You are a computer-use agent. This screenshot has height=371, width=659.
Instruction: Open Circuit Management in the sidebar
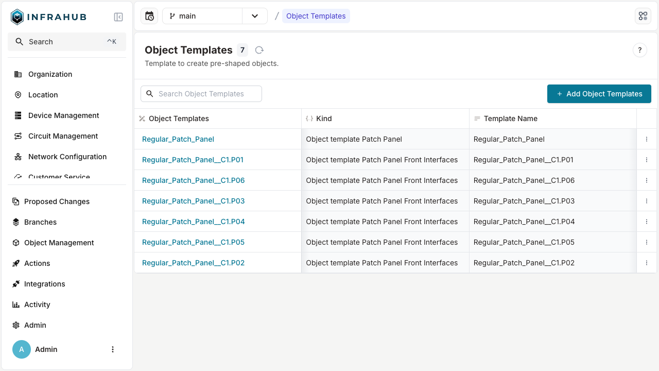[x=63, y=136]
